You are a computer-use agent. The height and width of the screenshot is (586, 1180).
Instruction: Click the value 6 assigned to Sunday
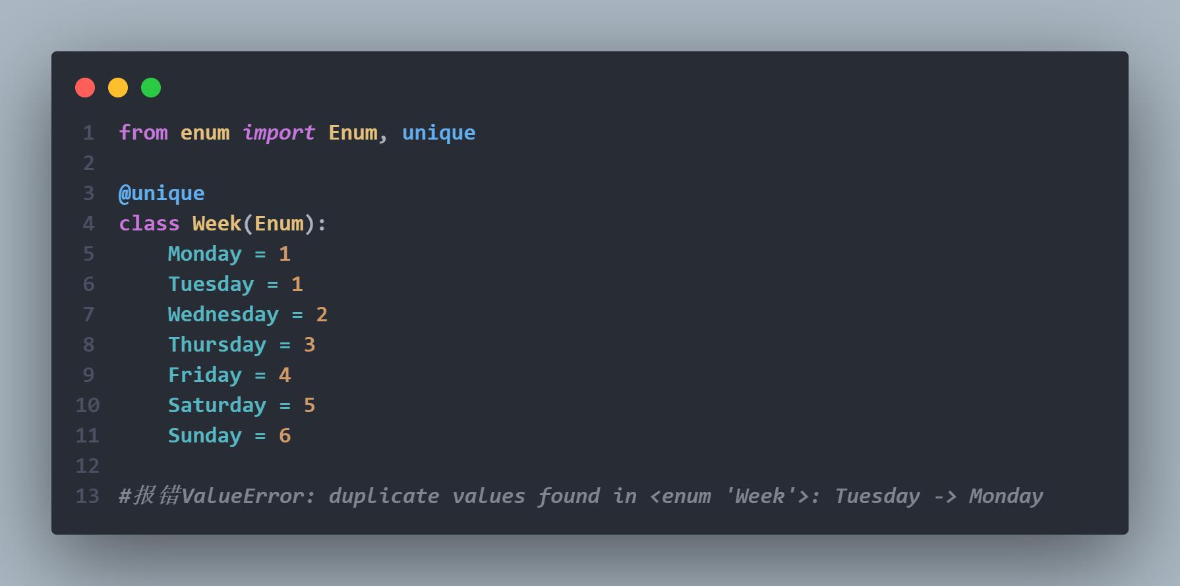tap(285, 436)
